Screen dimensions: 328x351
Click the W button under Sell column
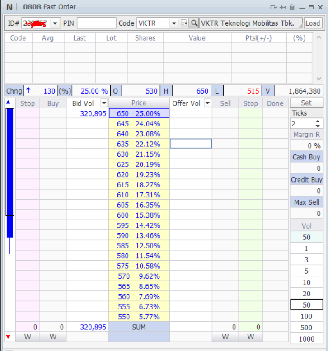[225, 337]
